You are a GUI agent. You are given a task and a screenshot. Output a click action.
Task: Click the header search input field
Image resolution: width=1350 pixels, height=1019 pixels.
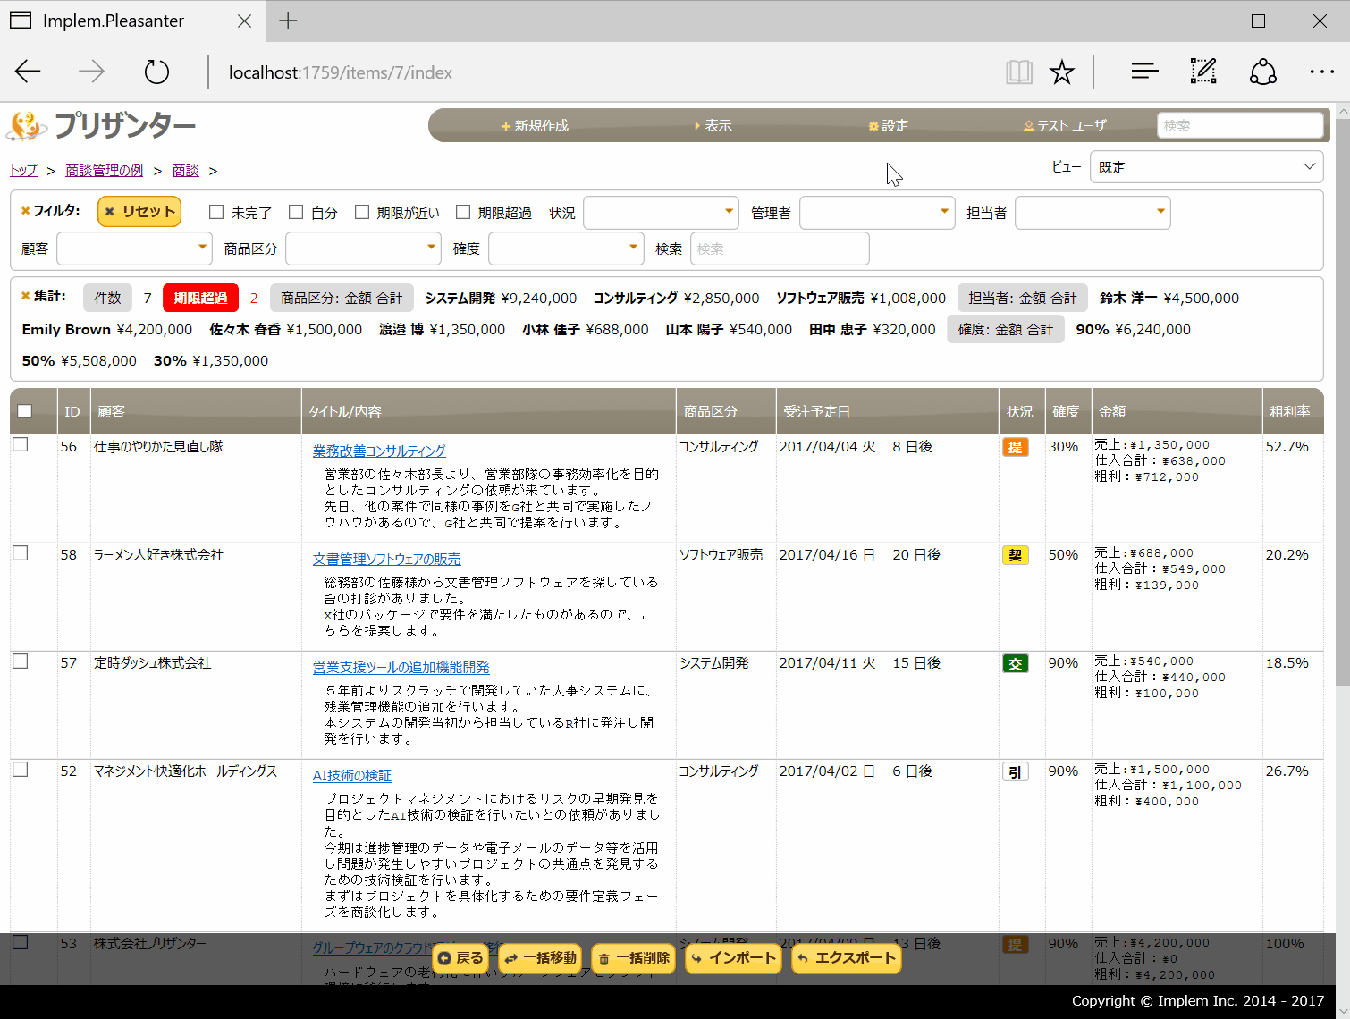(1240, 125)
